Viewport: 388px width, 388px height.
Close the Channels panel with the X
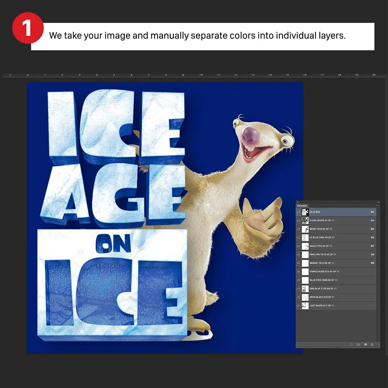point(298,202)
